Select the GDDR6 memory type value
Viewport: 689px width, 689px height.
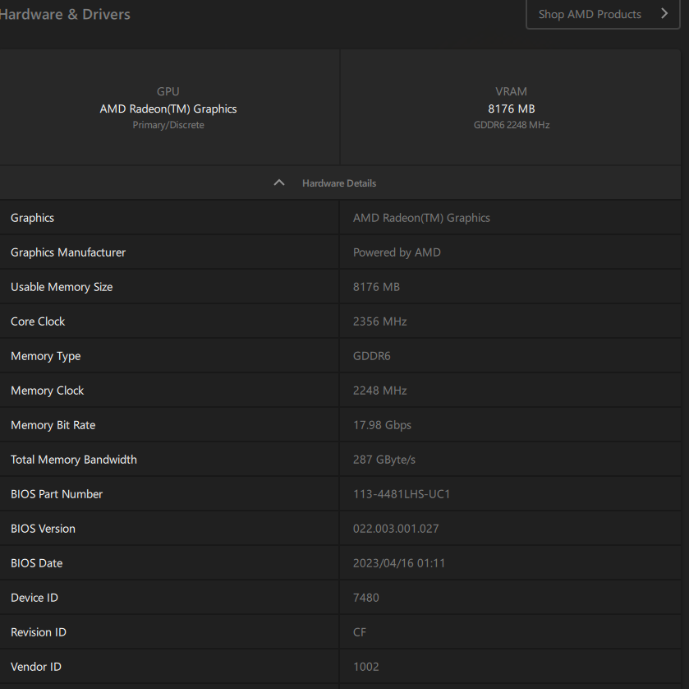(x=372, y=356)
